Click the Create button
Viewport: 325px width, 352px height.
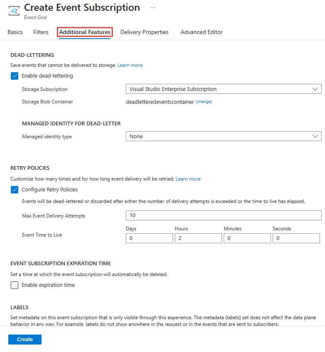click(x=24, y=339)
